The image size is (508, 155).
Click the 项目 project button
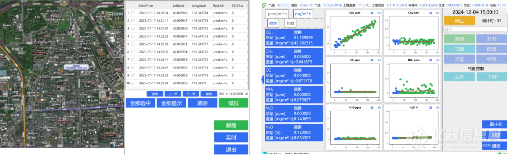click(x=460, y=49)
